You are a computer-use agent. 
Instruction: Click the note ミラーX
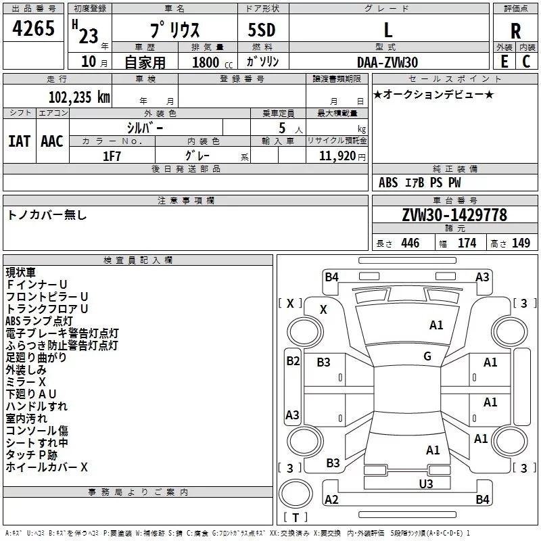pyautogui.click(x=26, y=382)
